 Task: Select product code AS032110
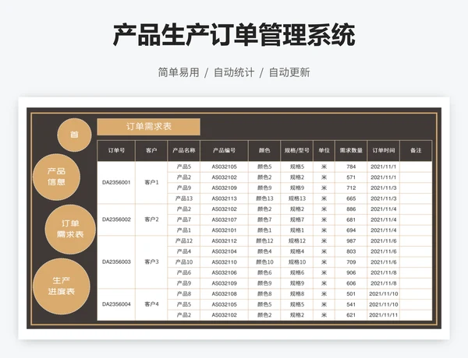pyautogui.click(x=224, y=262)
